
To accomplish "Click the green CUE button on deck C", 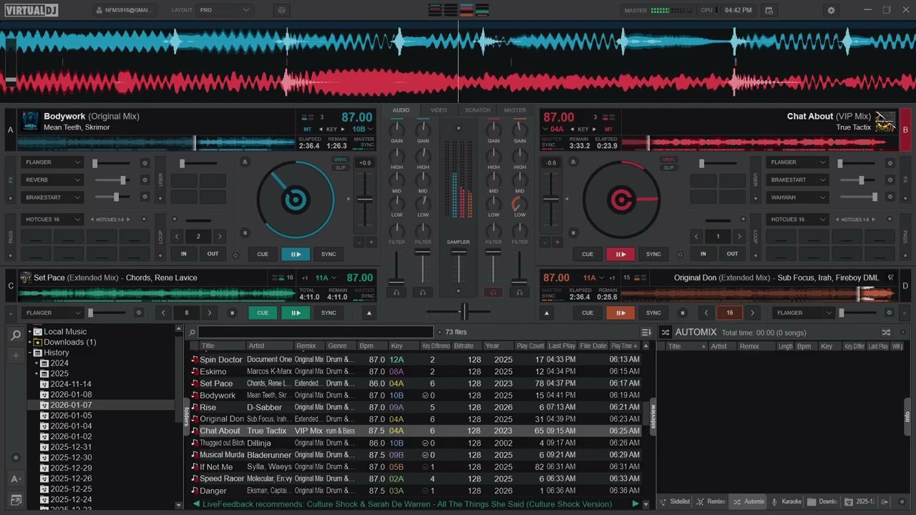I will [x=263, y=313].
